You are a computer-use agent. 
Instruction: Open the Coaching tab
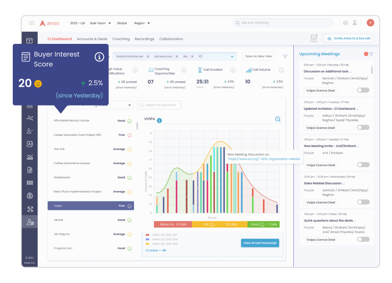(121, 39)
